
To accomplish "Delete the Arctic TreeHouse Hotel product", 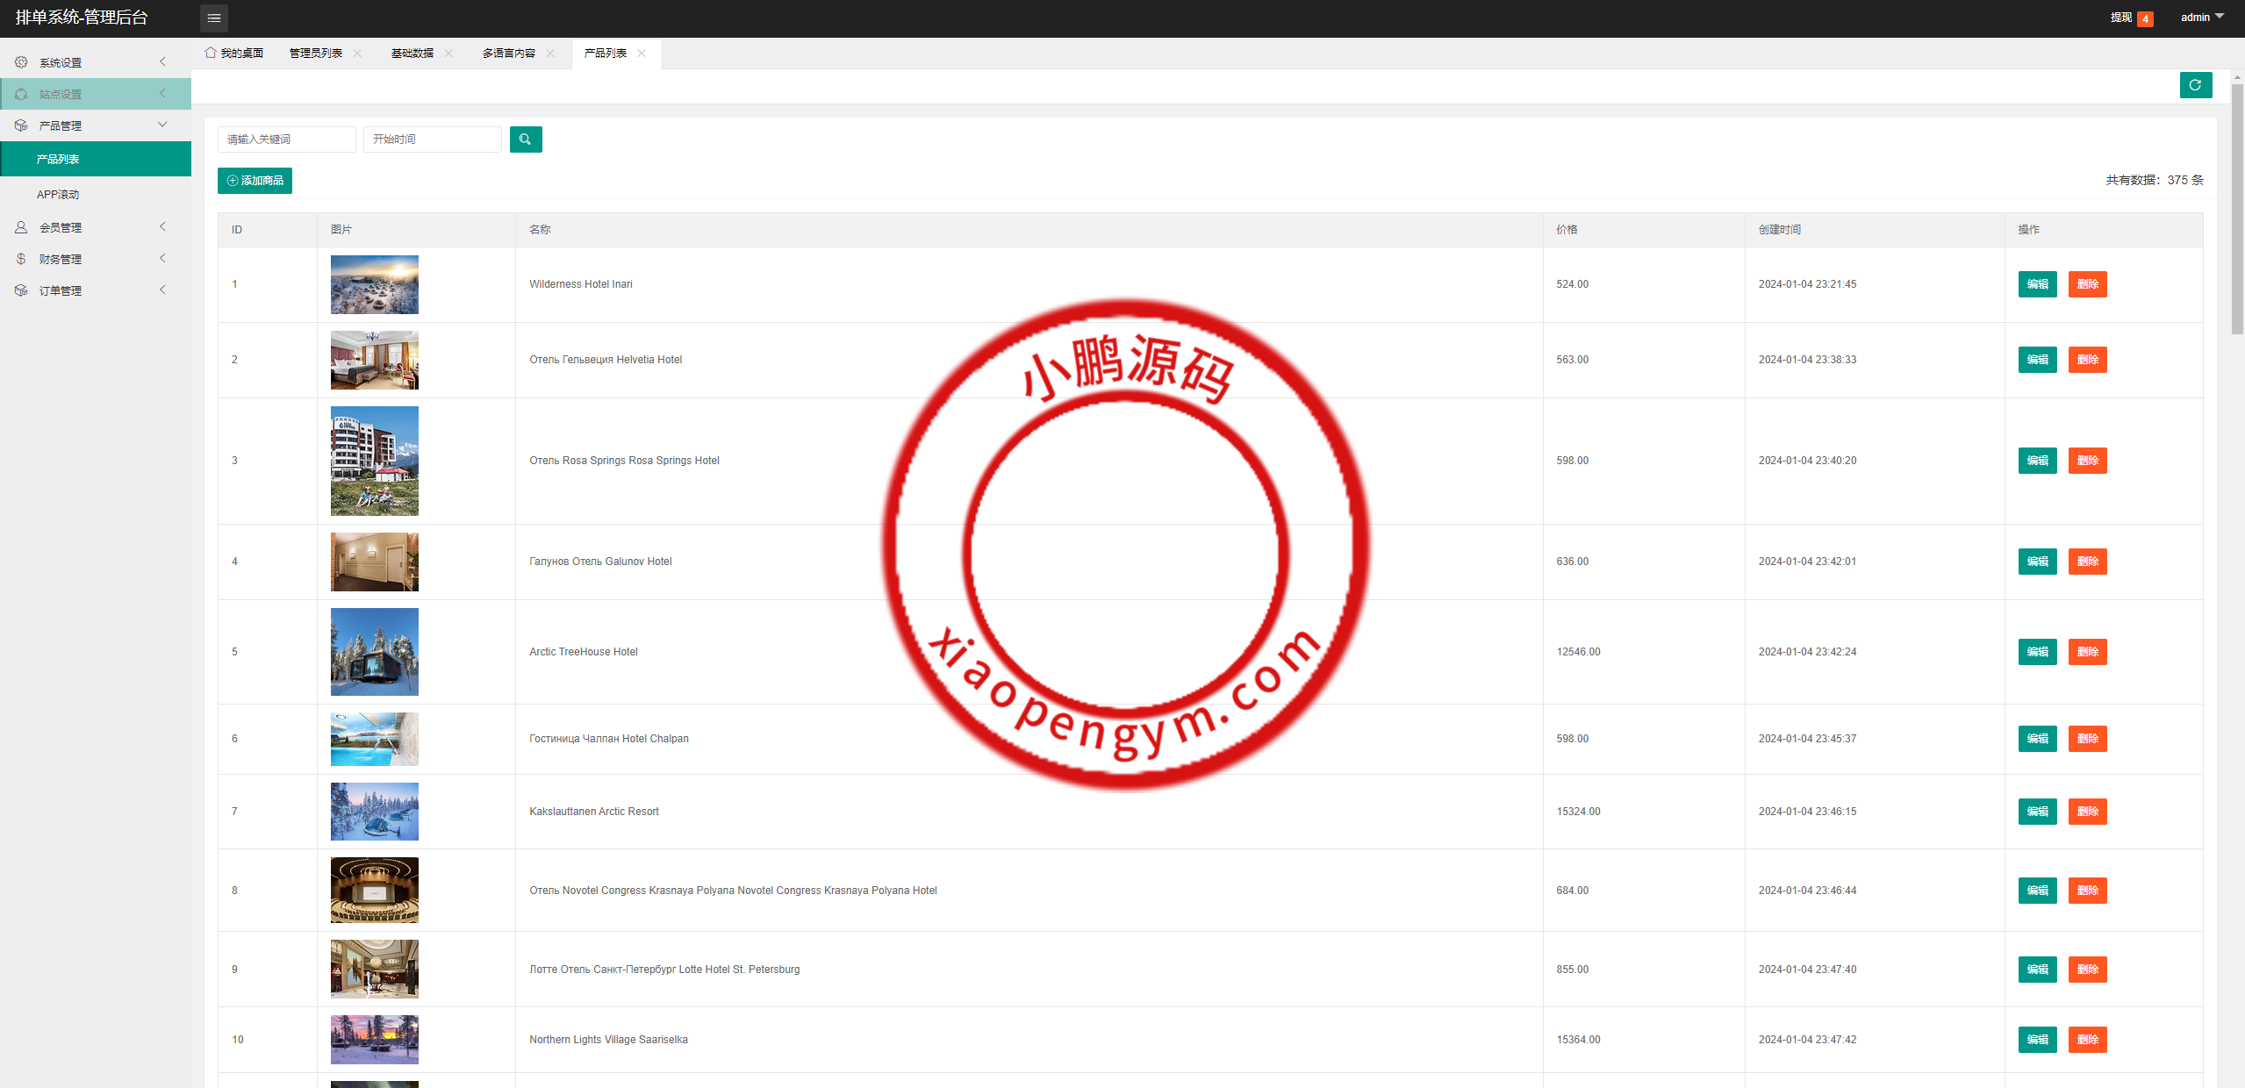I will (2087, 652).
